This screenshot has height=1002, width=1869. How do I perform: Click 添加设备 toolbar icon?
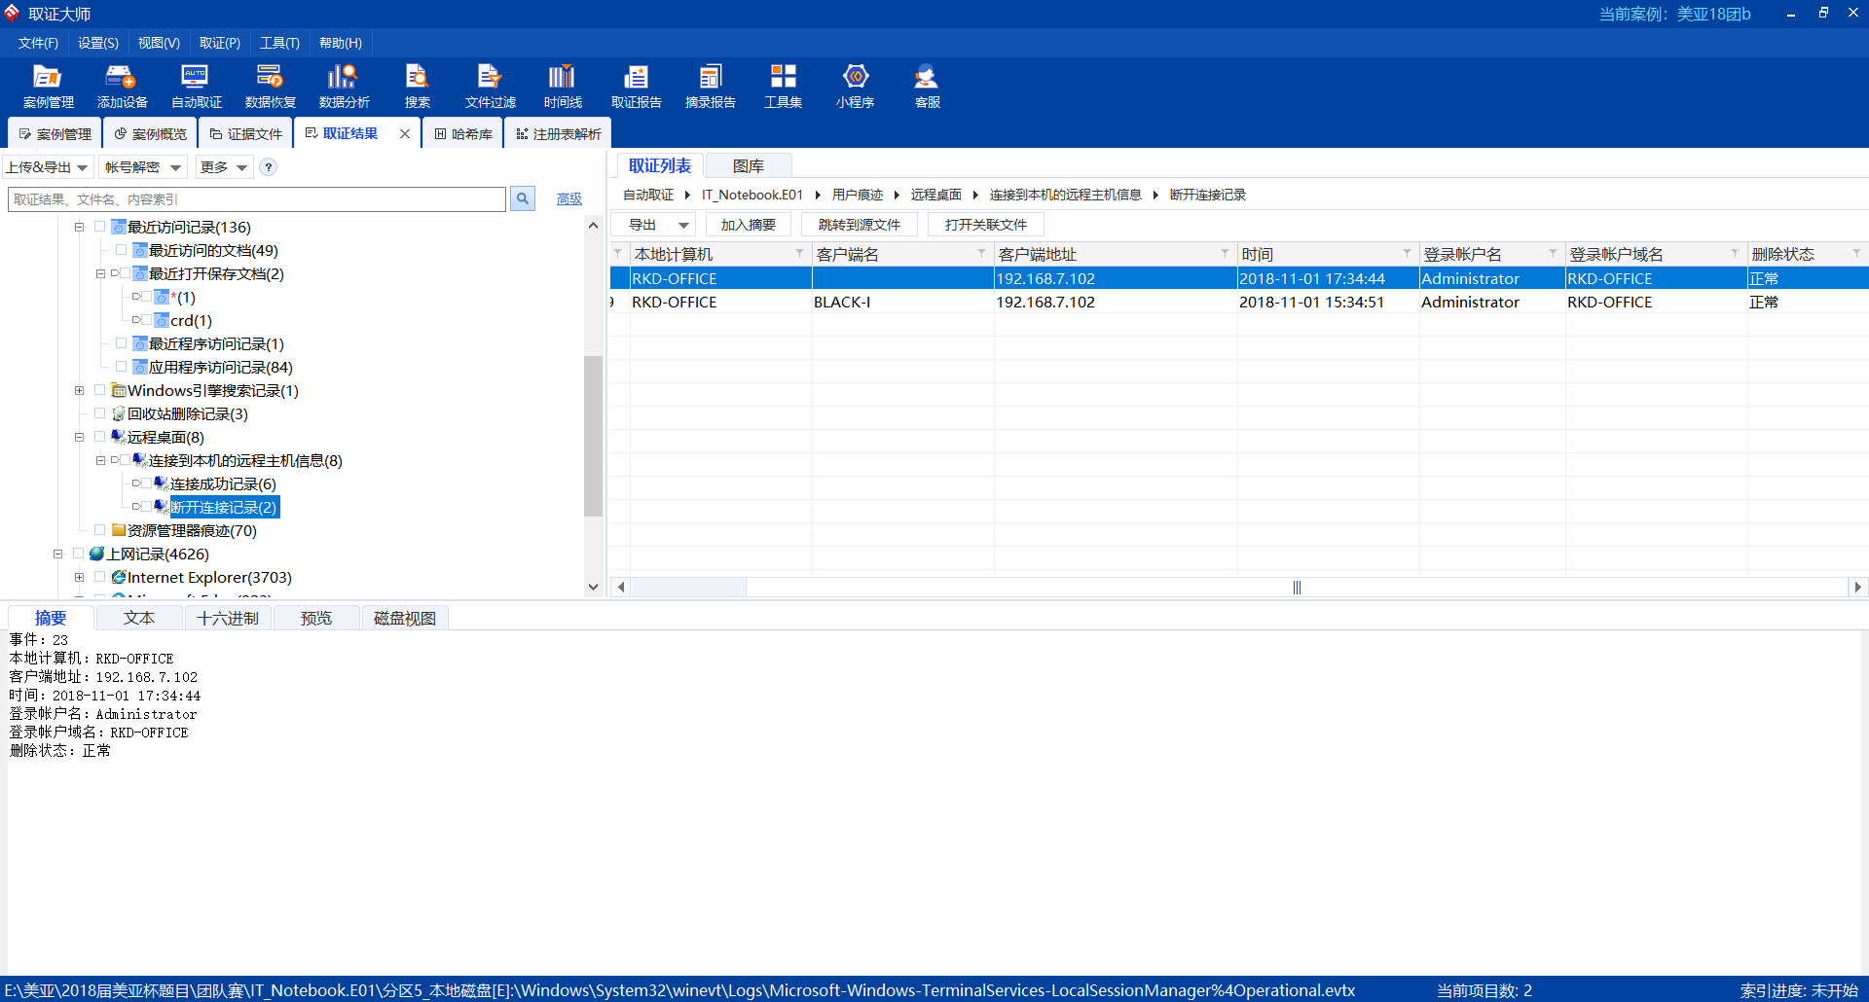(x=122, y=87)
